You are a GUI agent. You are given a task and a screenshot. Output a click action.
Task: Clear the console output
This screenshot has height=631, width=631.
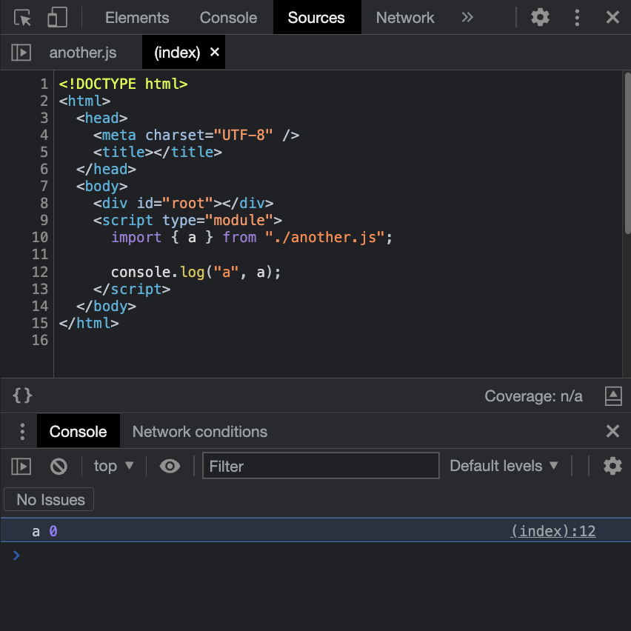59,467
